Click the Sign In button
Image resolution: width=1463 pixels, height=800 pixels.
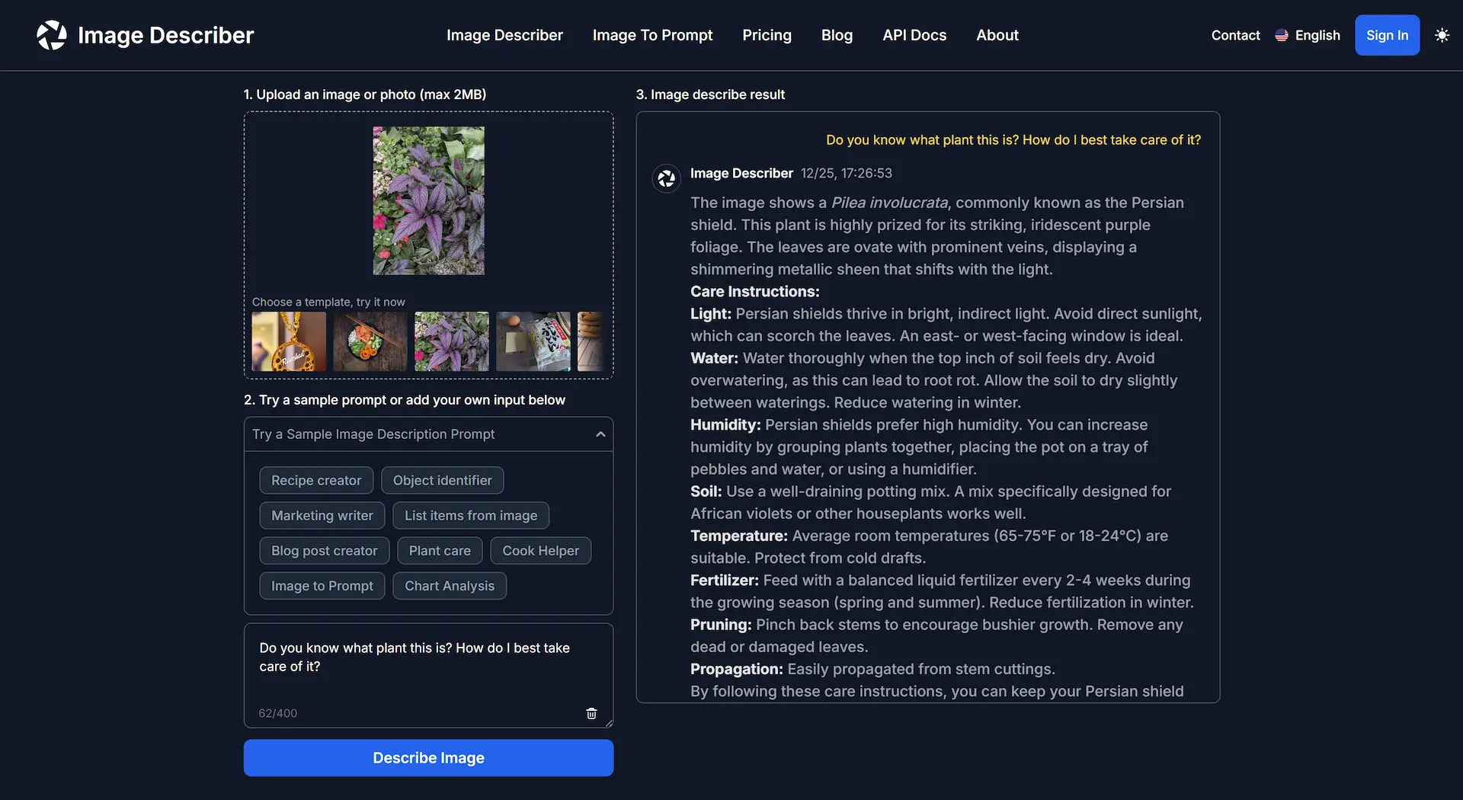[1387, 35]
